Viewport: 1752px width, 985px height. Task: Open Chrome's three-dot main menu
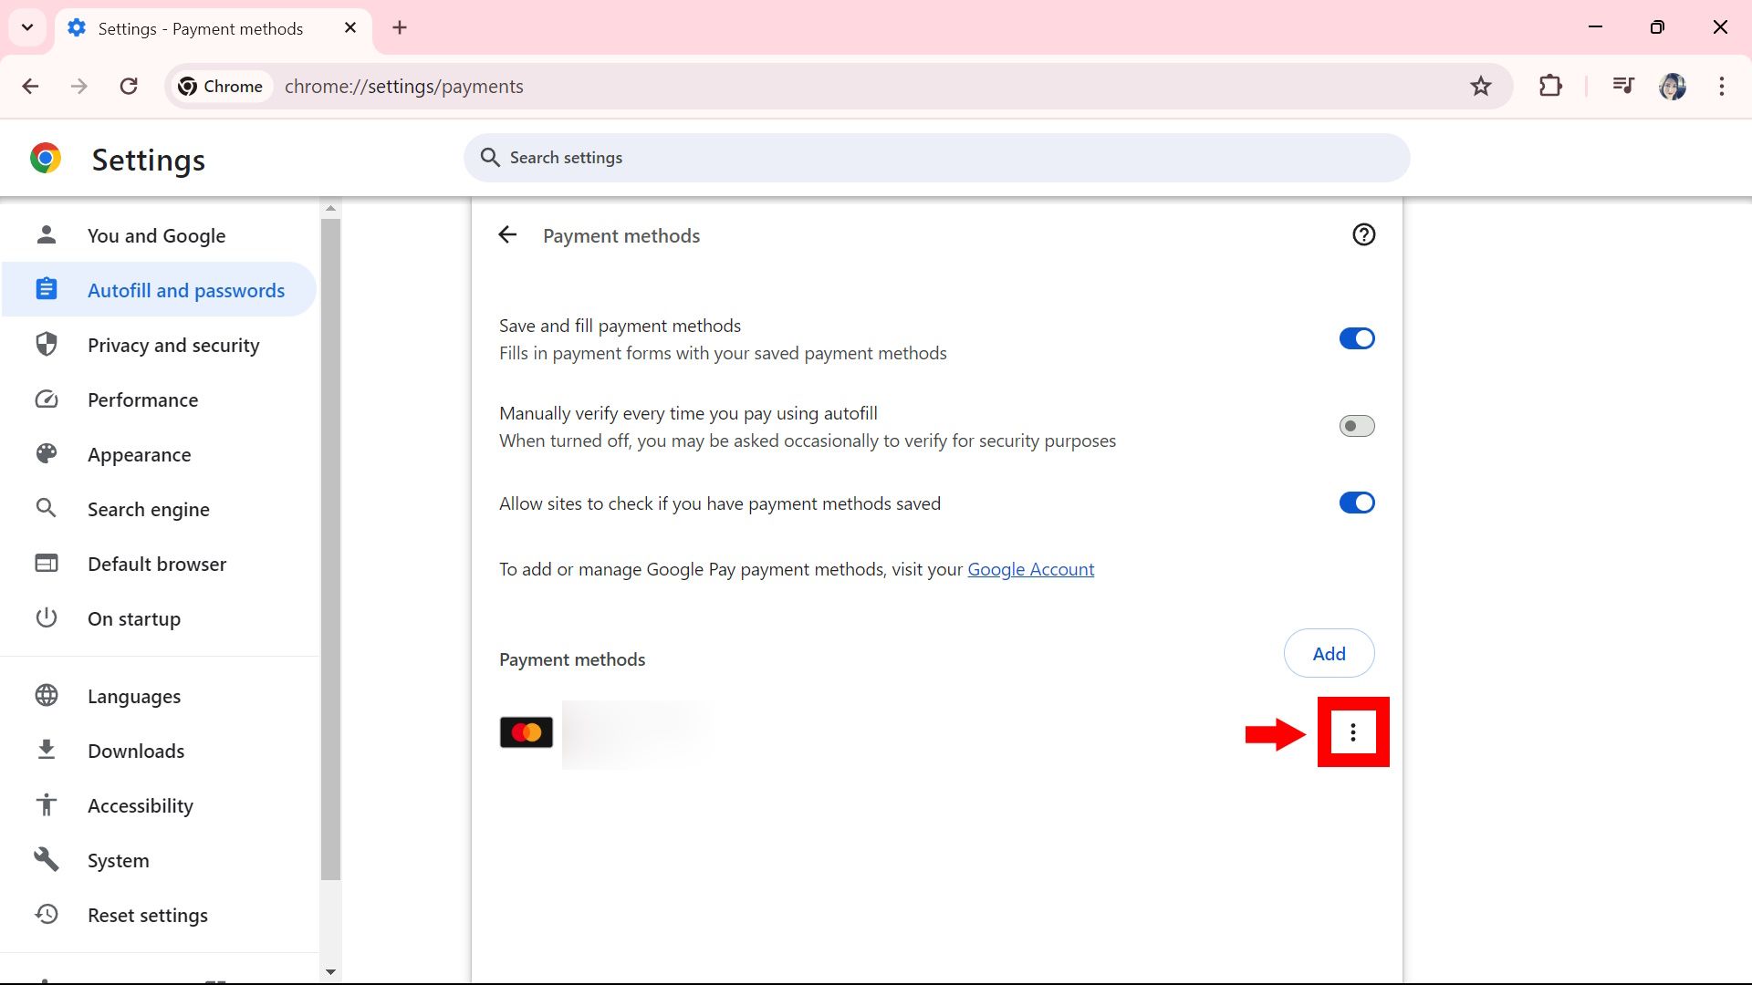[1722, 87]
